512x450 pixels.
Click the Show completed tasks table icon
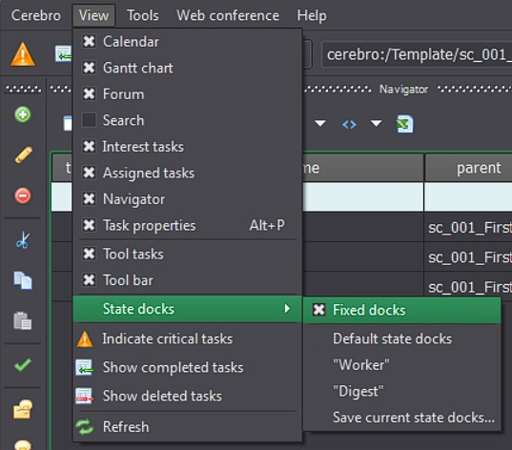(x=85, y=368)
